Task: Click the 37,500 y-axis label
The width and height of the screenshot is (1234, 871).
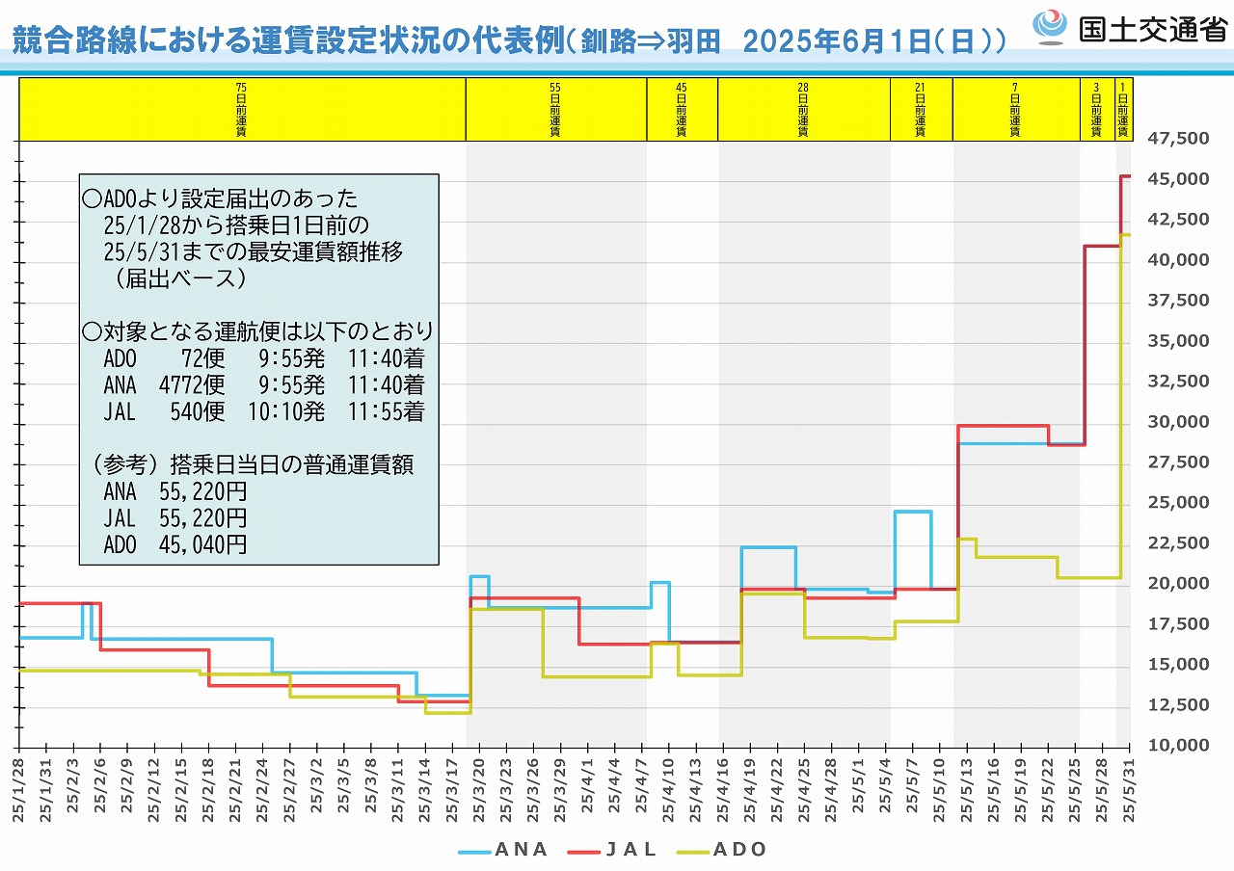Action: click(1178, 301)
